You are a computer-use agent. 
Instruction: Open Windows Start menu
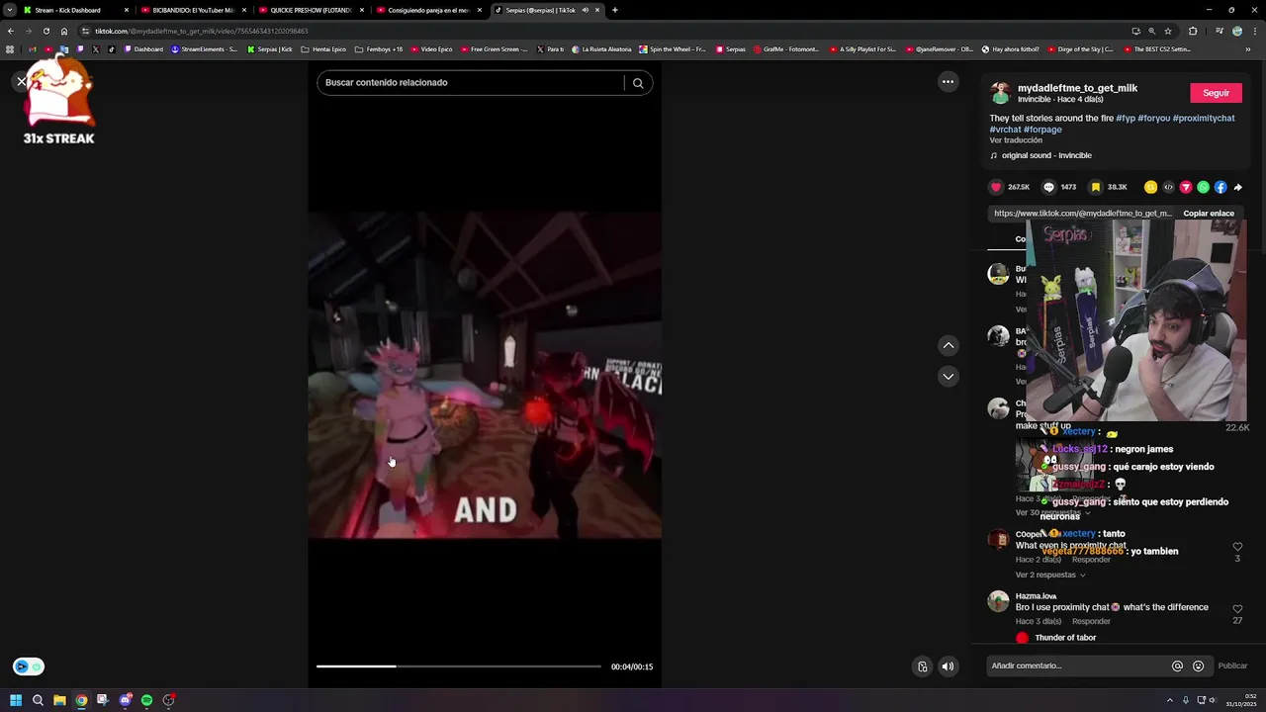click(x=16, y=700)
